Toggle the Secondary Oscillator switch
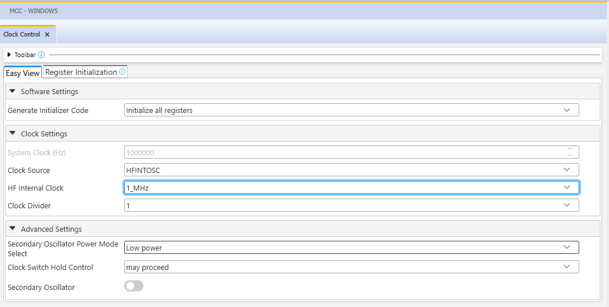Image resolution: width=609 pixels, height=307 pixels. point(133,286)
